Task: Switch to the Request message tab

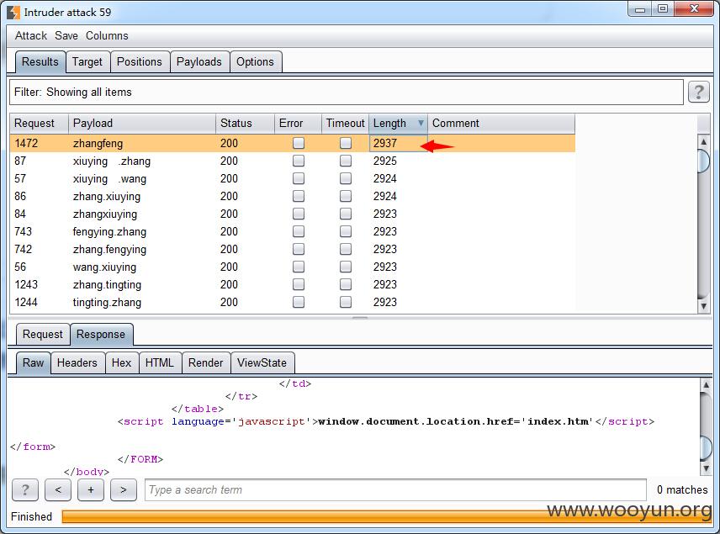Action: 43,334
